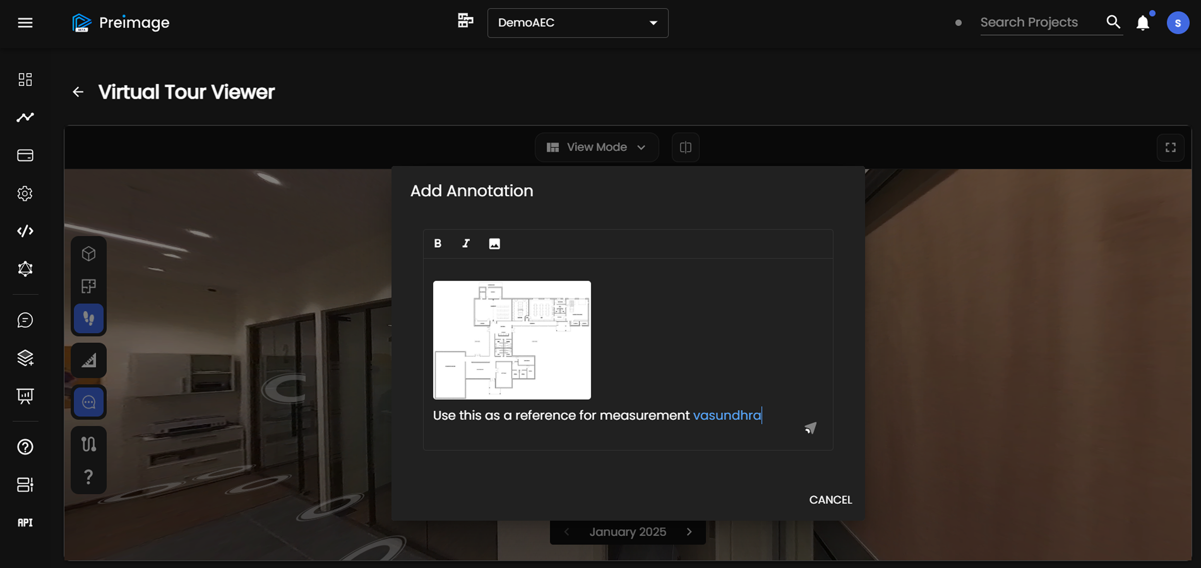This screenshot has width=1201, height=568.
Task: Open the help question circle in sidebar
Action: pos(25,447)
